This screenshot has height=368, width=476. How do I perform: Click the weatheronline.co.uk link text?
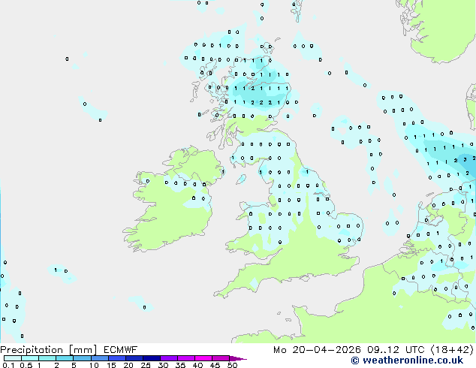(x=413, y=360)
